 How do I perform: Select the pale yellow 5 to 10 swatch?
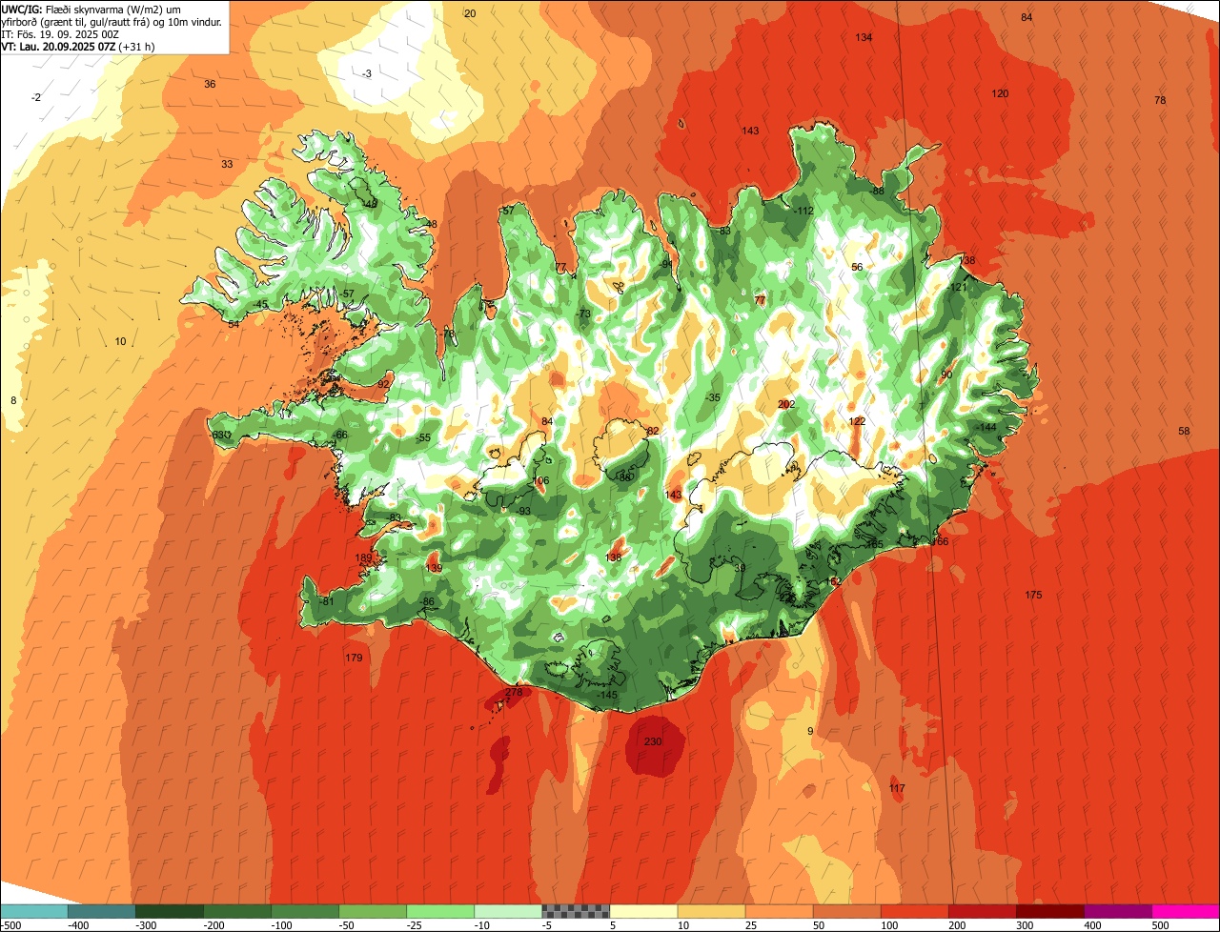[x=643, y=911]
